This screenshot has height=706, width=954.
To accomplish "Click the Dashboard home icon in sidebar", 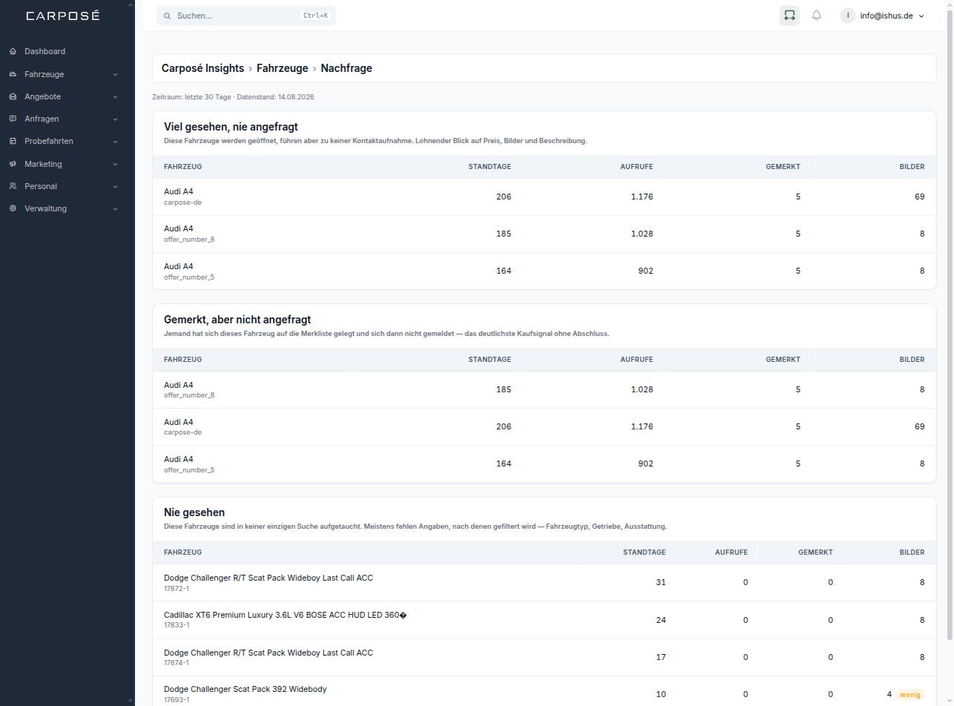I will coord(13,51).
